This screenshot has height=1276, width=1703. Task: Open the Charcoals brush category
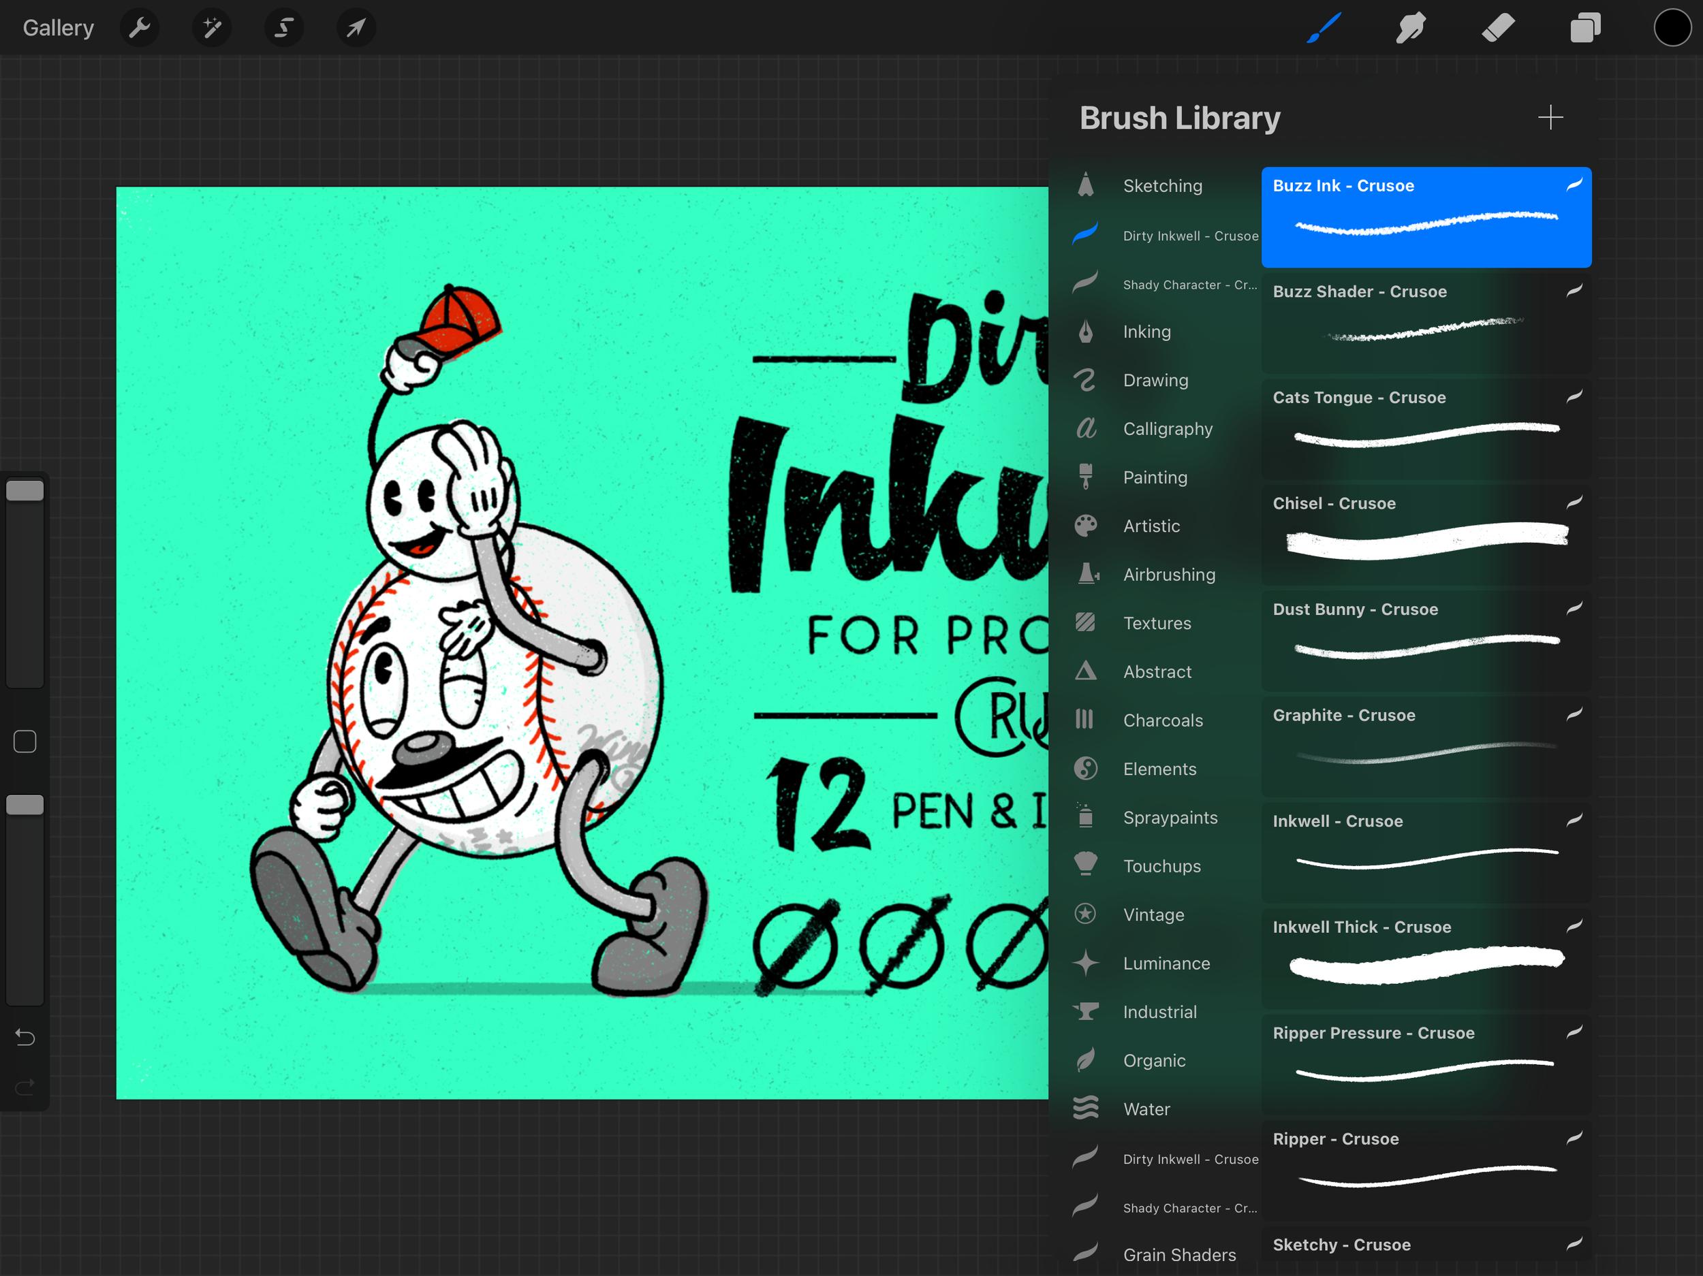[x=1163, y=720]
